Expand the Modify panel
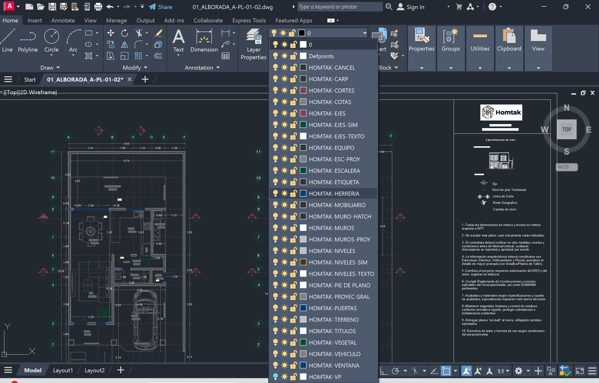This screenshot has width=599, height=383. 146,67
